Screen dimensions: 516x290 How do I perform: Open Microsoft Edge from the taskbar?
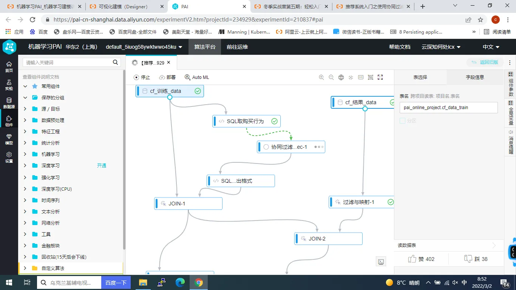(x=180, y=282)
